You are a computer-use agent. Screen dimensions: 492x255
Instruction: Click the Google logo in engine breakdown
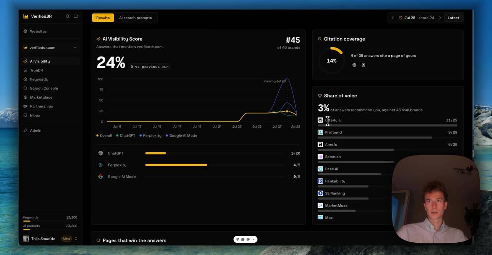tap(101, 177)
